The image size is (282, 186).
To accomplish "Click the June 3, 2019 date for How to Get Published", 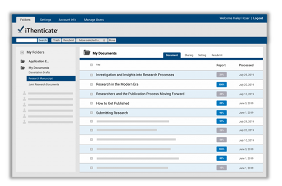I will click(x=246, y=104).
